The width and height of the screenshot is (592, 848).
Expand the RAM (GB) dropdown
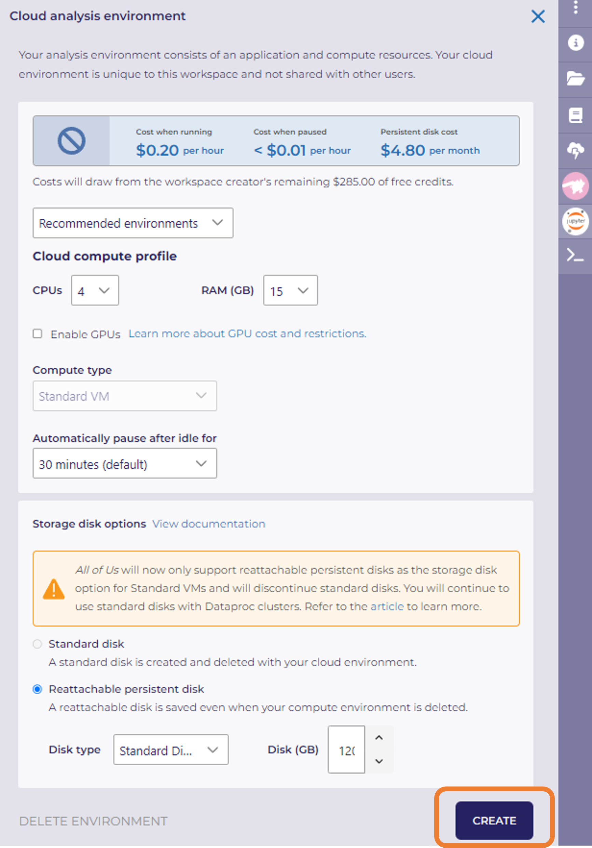290,290
